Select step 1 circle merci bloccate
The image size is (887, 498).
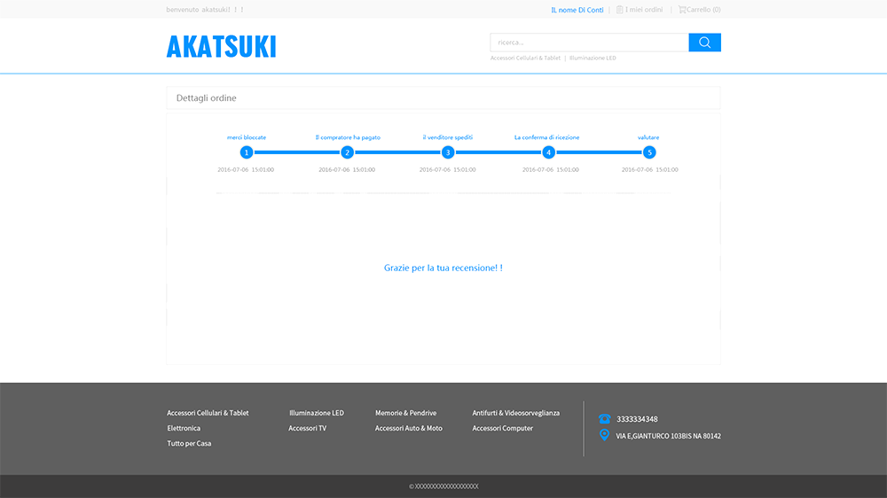(247, 152)
